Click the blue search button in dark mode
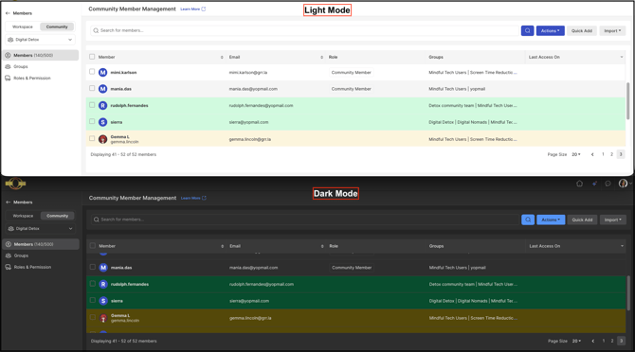Screen dimensions: 635x352 pyautogui.click(x=528, y=220)
